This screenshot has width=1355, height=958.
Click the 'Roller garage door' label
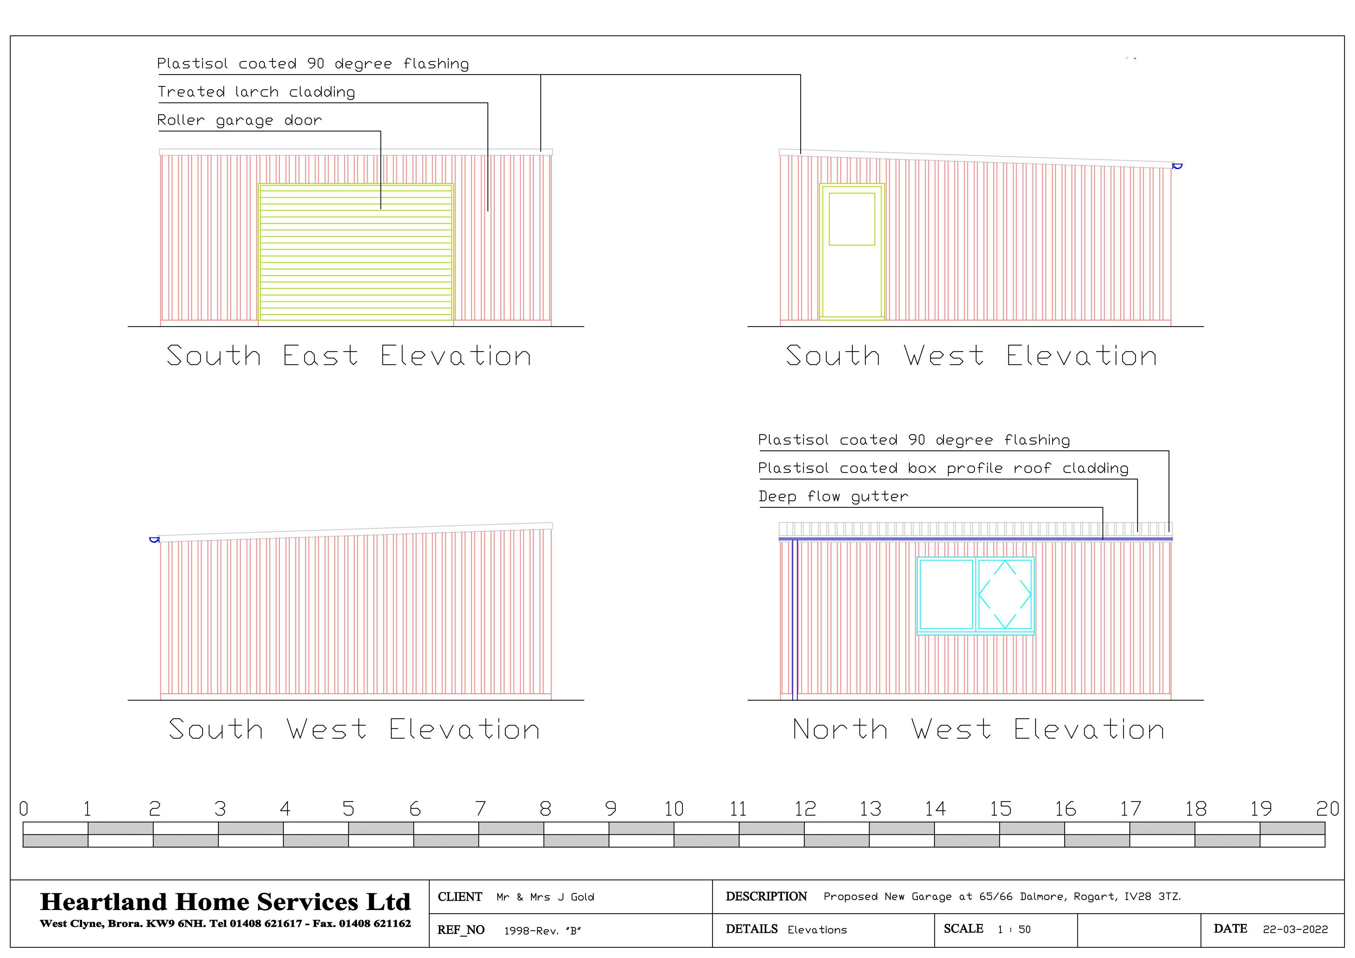tap(240, 121)
